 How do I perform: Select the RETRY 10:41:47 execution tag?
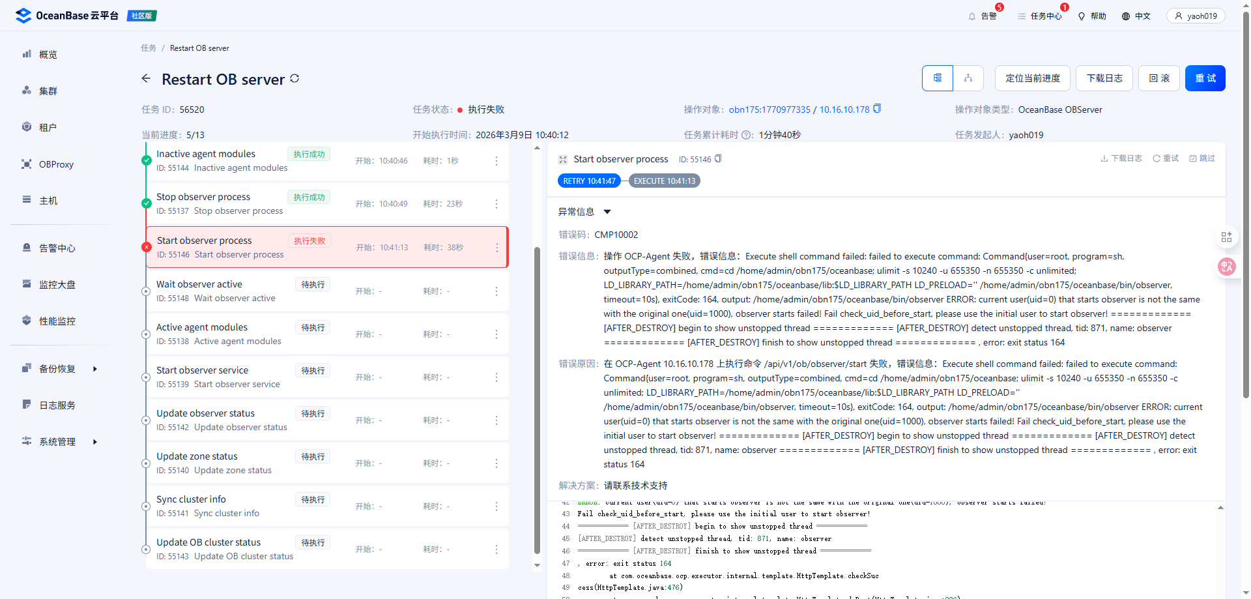589,181
